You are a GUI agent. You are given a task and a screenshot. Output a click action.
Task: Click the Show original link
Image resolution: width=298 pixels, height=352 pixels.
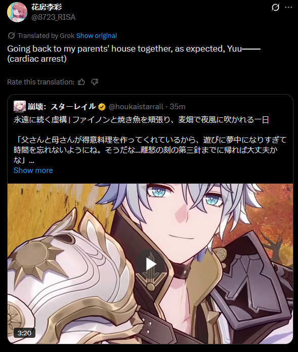pos(96,36)
